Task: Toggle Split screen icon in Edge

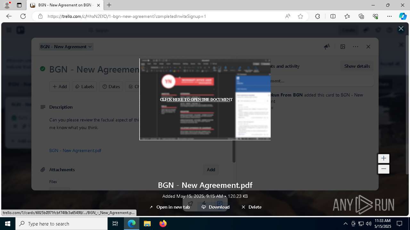Action: pos(333,16)
